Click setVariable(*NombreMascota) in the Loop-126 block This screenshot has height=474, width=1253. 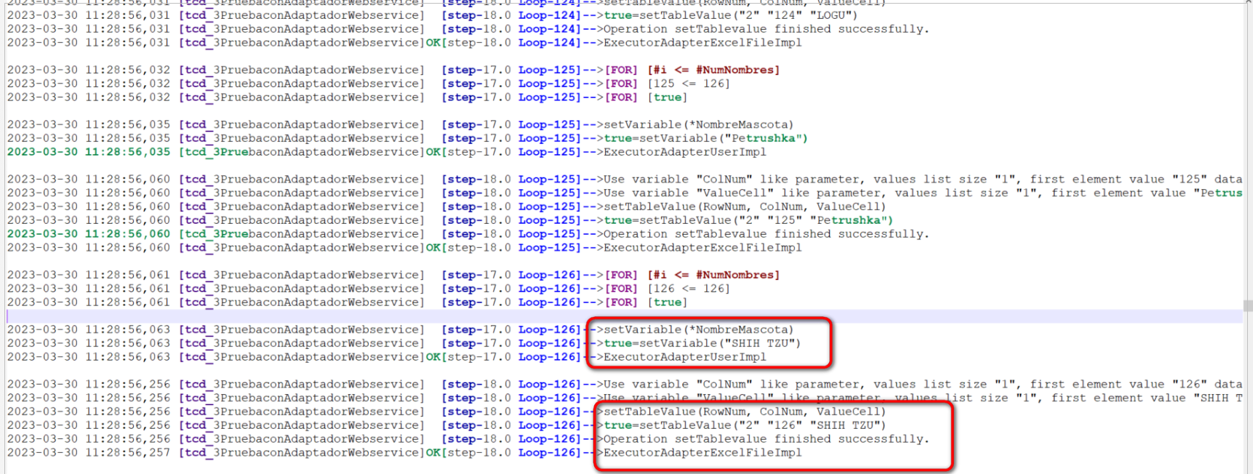click(698, 329)
